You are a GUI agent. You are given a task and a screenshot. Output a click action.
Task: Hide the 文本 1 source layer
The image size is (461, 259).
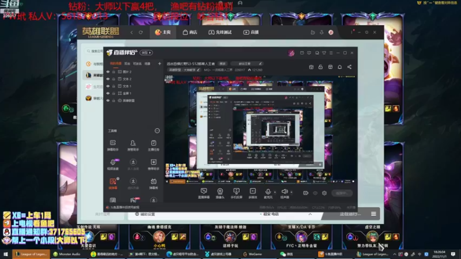tap(108, 86)
